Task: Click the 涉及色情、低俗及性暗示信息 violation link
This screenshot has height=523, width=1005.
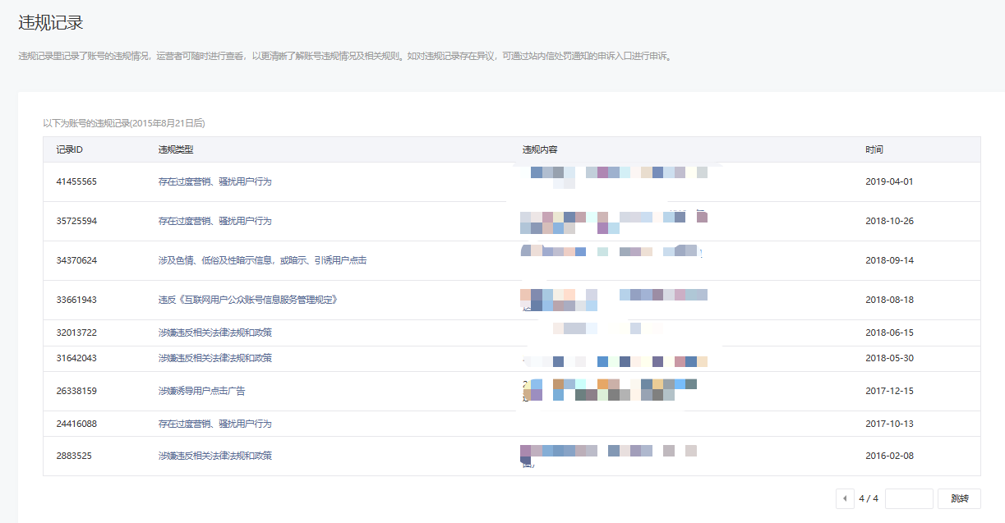Action: coord(262,260)
